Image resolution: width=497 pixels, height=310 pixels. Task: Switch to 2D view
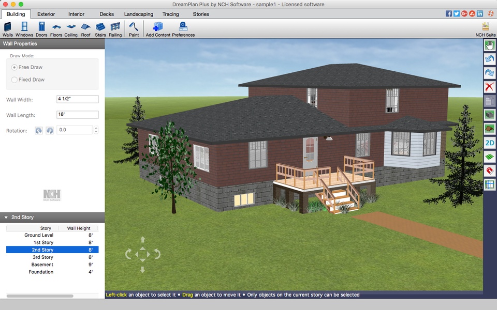pyautogui.click(x=489, y=143)
